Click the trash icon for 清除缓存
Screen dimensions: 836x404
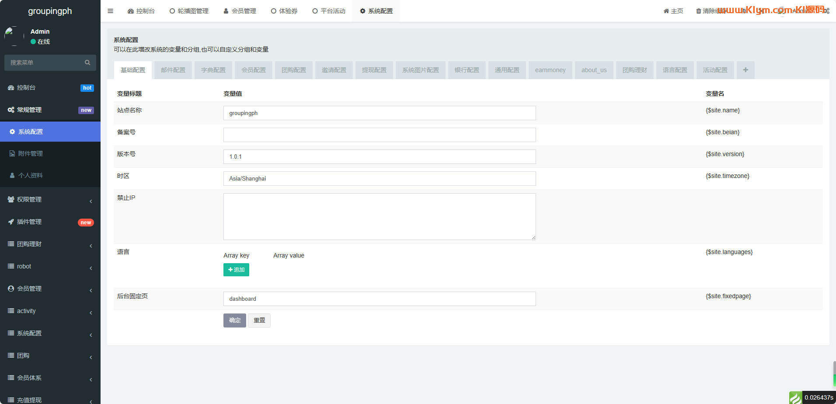(699, 11)
